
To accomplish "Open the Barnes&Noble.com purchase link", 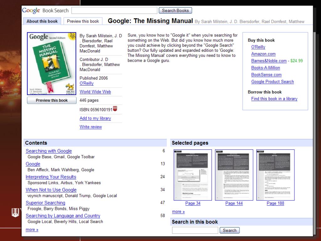I will [x=269, y=61].
